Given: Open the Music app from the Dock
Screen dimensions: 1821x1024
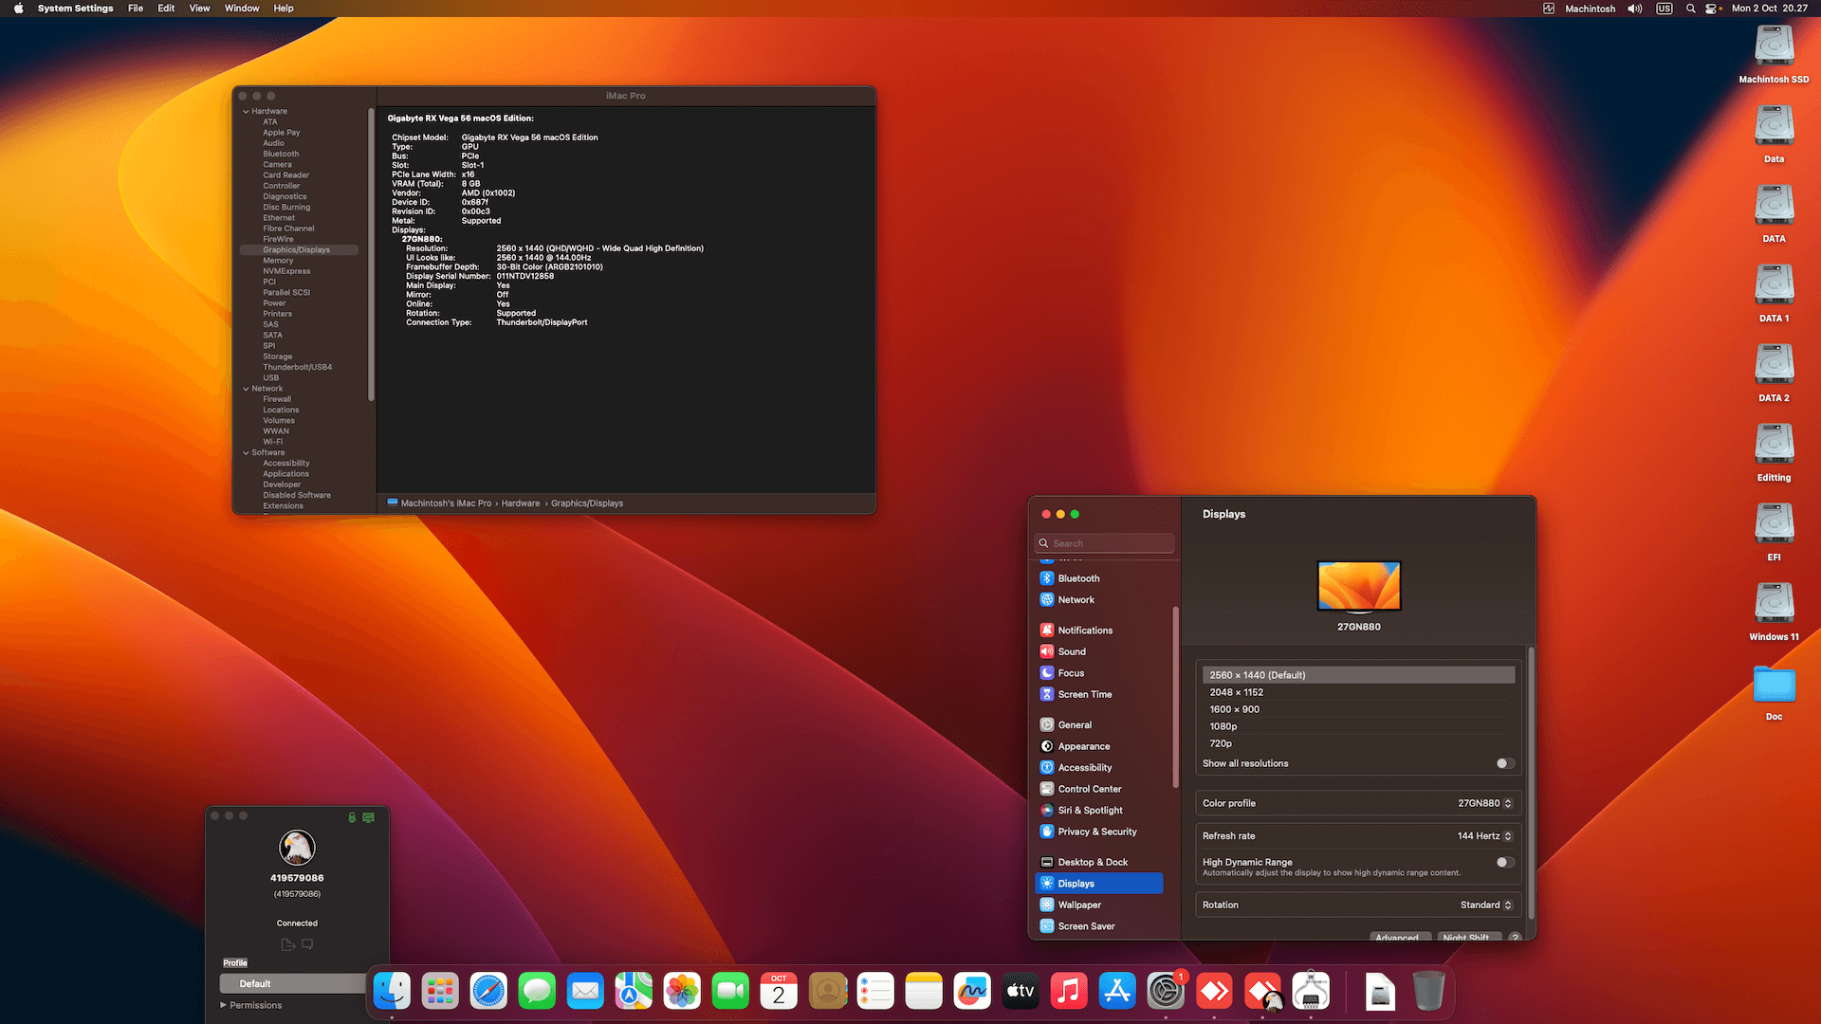Looking at the screenshot, I should tap(1069, 991).
